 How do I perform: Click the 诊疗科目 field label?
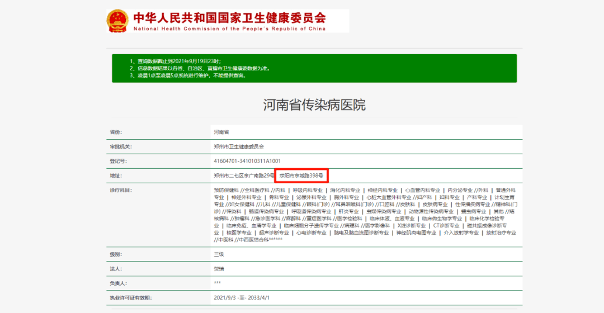tap(121, 190)
